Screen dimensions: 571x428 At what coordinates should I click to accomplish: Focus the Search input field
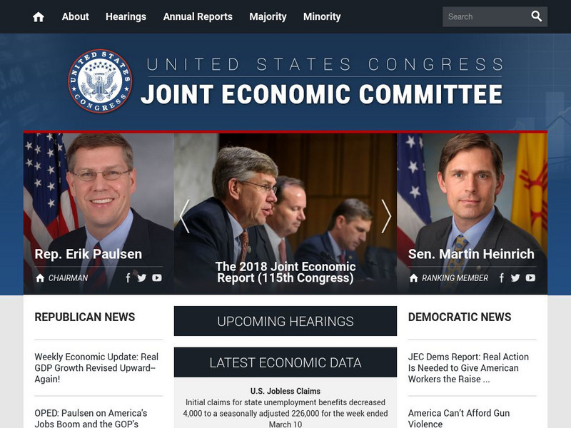(486, 16)
